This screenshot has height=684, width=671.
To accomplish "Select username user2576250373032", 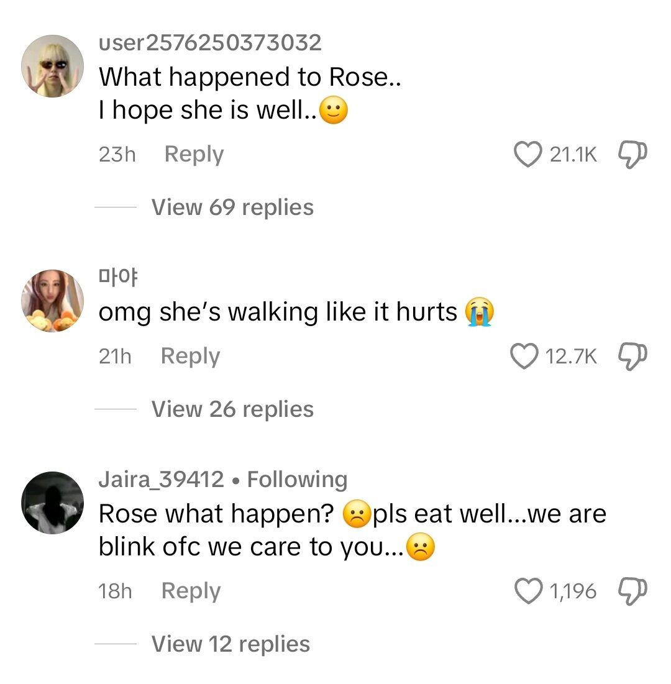I will coord(209,43).
